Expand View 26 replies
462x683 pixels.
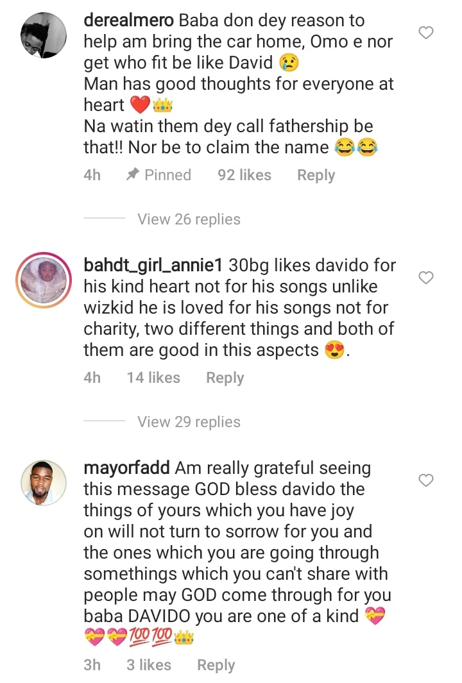[189, 219]
